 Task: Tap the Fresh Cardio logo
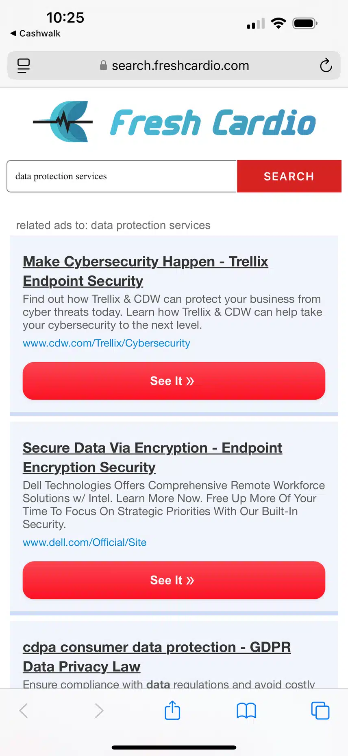174,122
